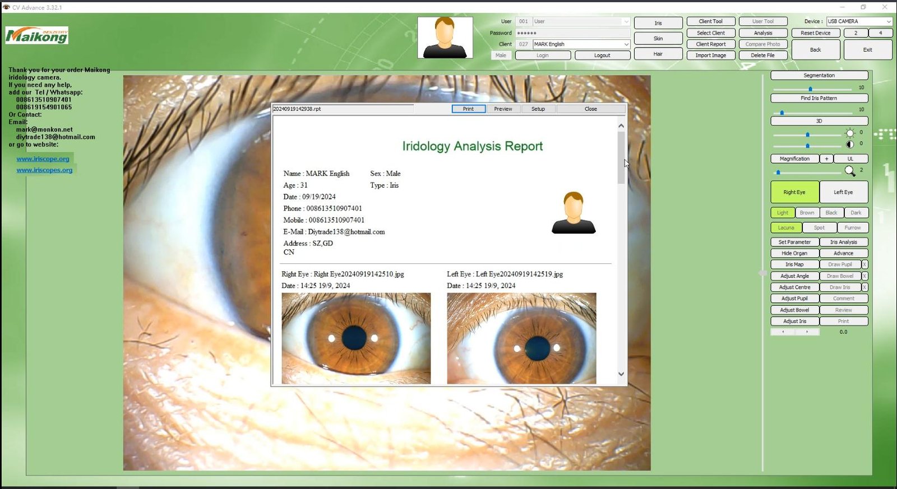Choose the Light iris color option
Viewport: 897px width, 489px height.
tap(783, 213)
